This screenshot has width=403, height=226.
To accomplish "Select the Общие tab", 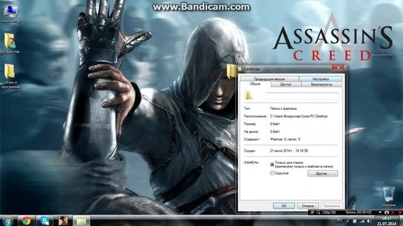I will point(255,84).
